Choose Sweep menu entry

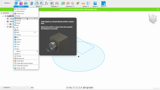(26, 23)
